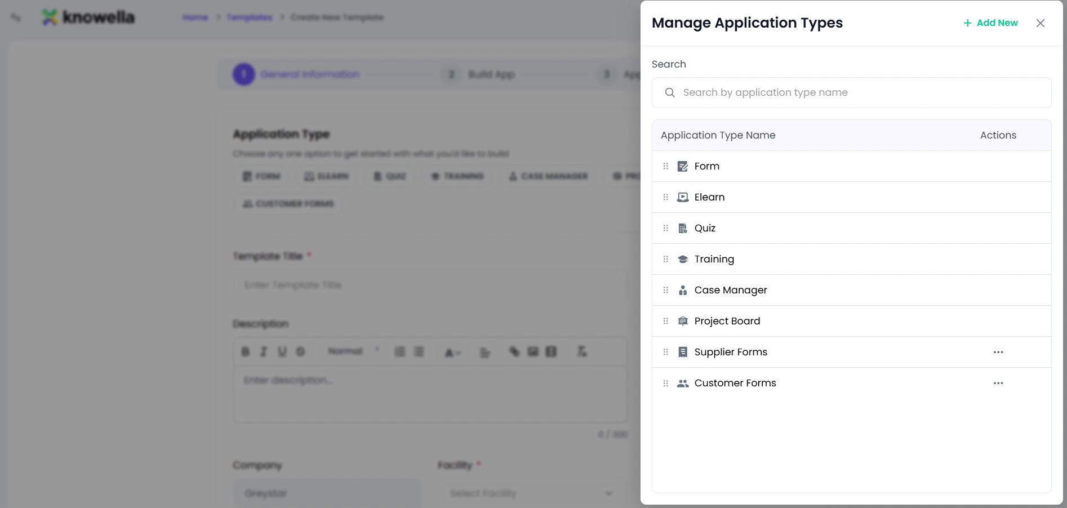Open the Select Facility dropdown
The width and height of the screenshot is (1067, 508).
click(532, 493)
